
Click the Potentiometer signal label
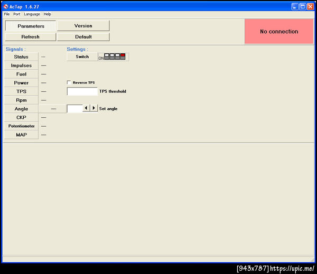[x=21, y=126]
